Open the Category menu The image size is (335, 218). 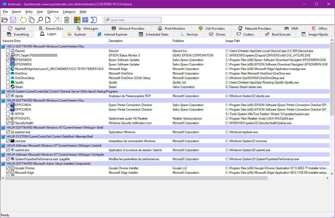click(69, 12)
